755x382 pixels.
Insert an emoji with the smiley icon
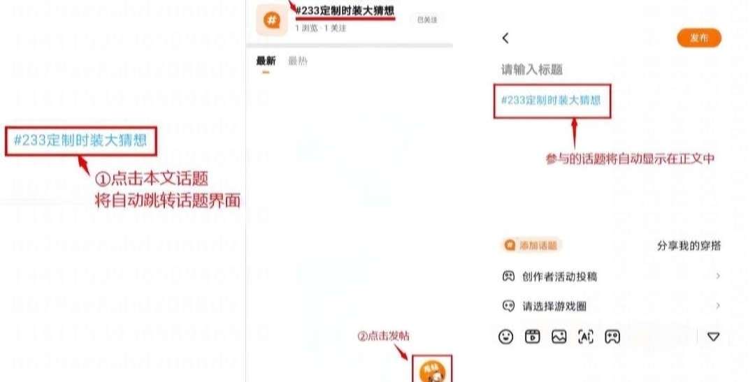(505, 337)
